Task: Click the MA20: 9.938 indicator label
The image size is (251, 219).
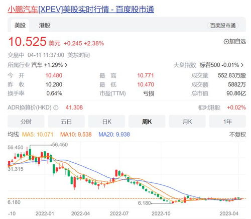Action: pyautogui.click(x=114, y=135)
